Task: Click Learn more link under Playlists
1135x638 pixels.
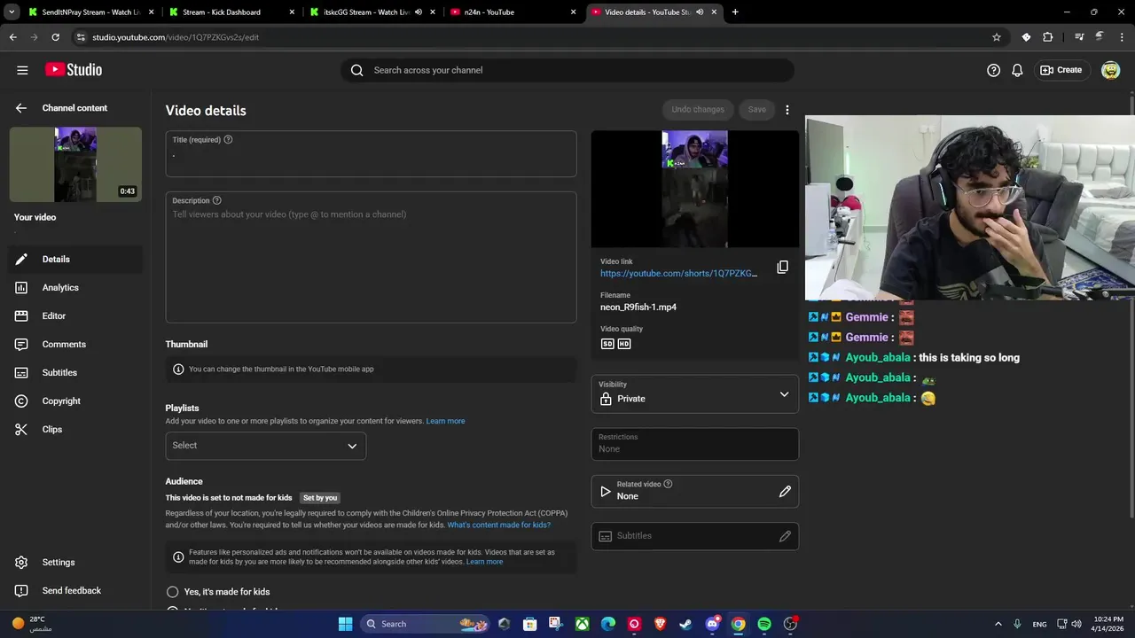Action: [x=445, y=421]
